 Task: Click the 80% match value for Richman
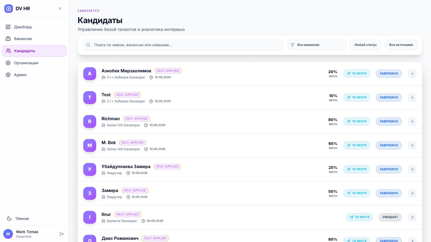click(333, 120)
